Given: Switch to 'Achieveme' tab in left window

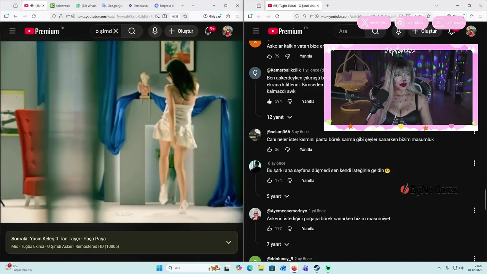Looking at the screenshot, I should [60, 6].
